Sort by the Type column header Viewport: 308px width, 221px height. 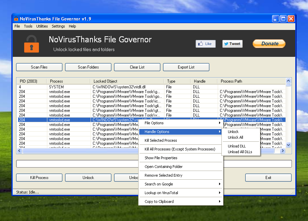(x=177, y=81)
